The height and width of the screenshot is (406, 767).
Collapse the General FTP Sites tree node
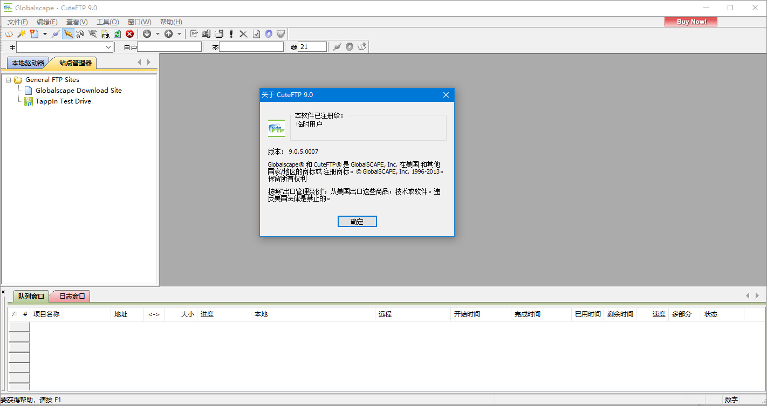point(9,80)
